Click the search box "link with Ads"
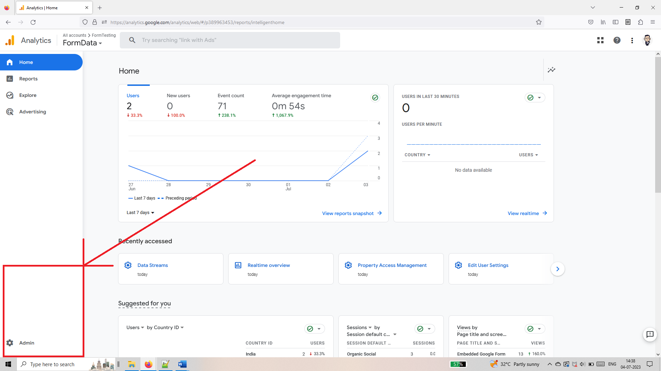The image size is (661, 371). [230, 40]
